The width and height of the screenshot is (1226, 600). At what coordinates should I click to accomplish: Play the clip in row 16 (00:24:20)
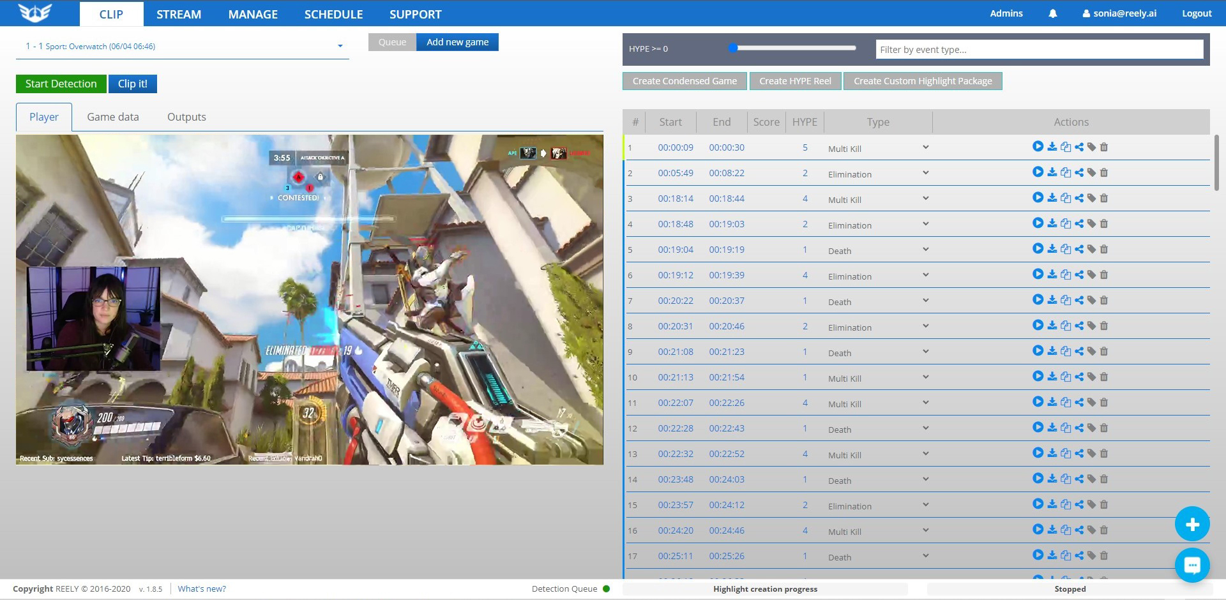click(x=1038, y=529)
